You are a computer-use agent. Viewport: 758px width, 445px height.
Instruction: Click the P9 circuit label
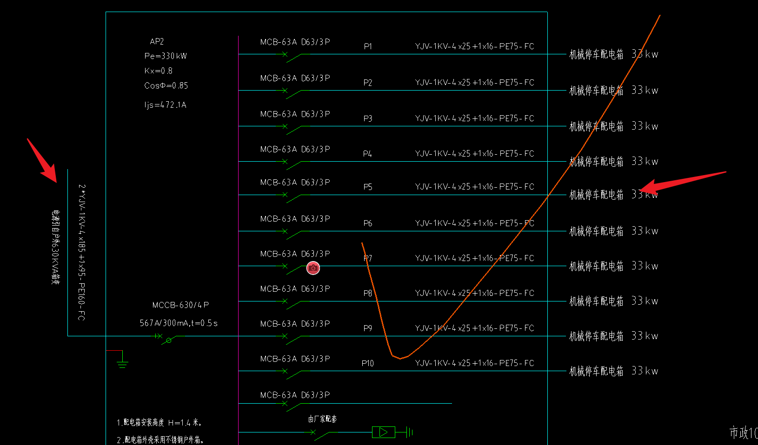click(x=368, y=328)
